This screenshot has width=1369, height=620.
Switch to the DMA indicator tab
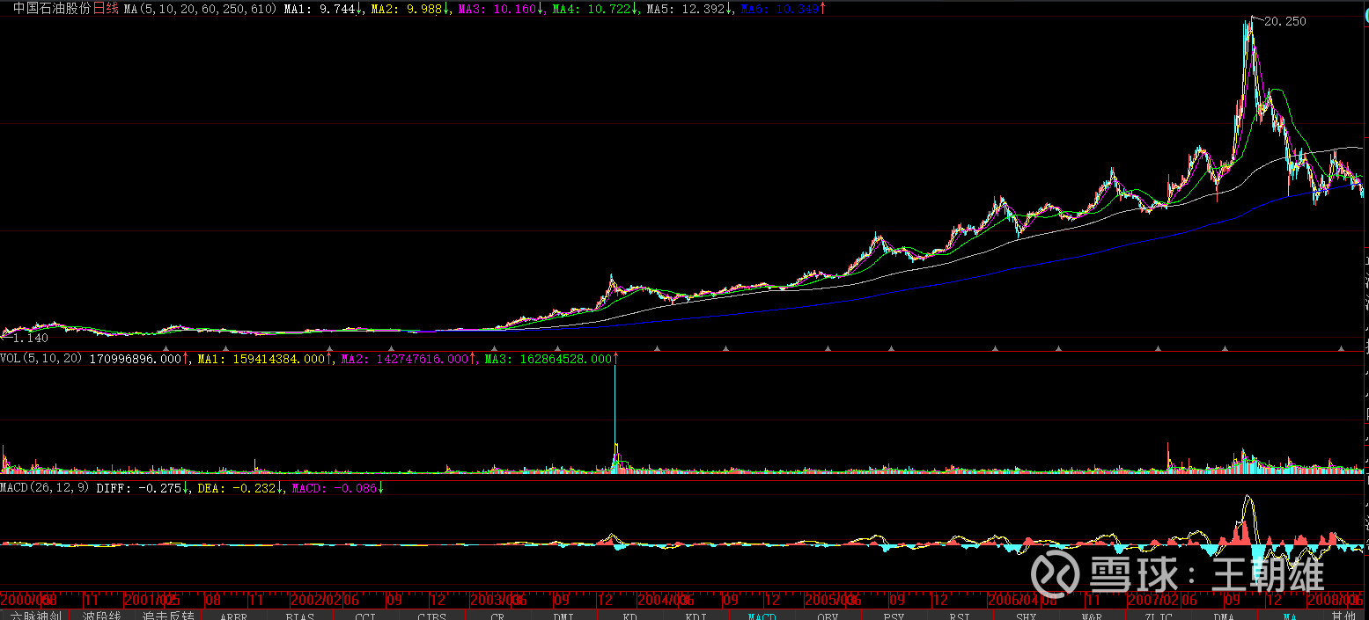click(1224, 616)
